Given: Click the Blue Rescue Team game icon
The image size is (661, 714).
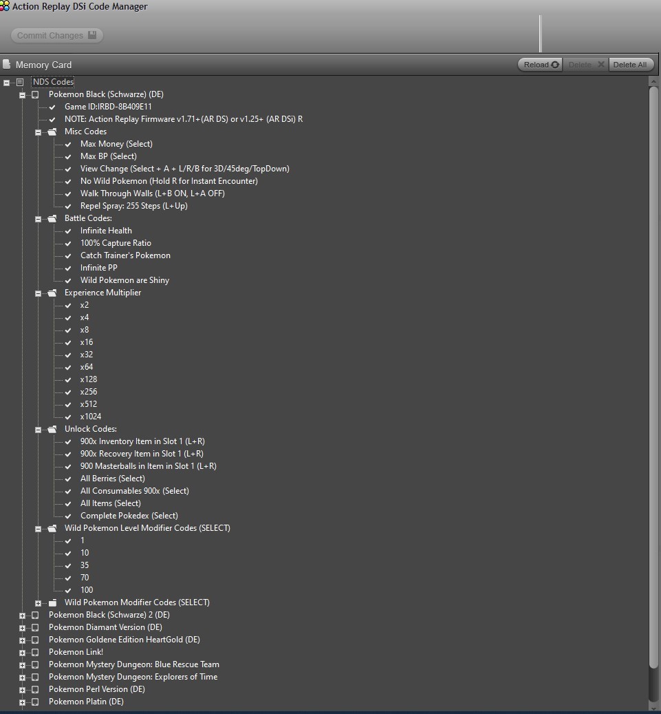Looking at the screenshot, I should (x=35, y=665).
